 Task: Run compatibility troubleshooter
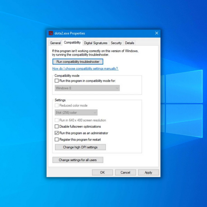(78, 62)
